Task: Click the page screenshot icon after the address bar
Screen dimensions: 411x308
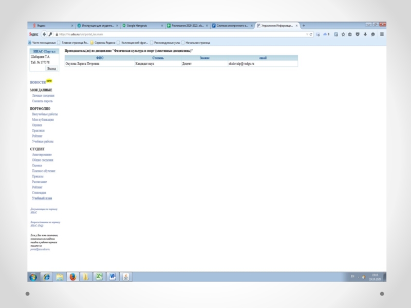Action: point(318,34)
